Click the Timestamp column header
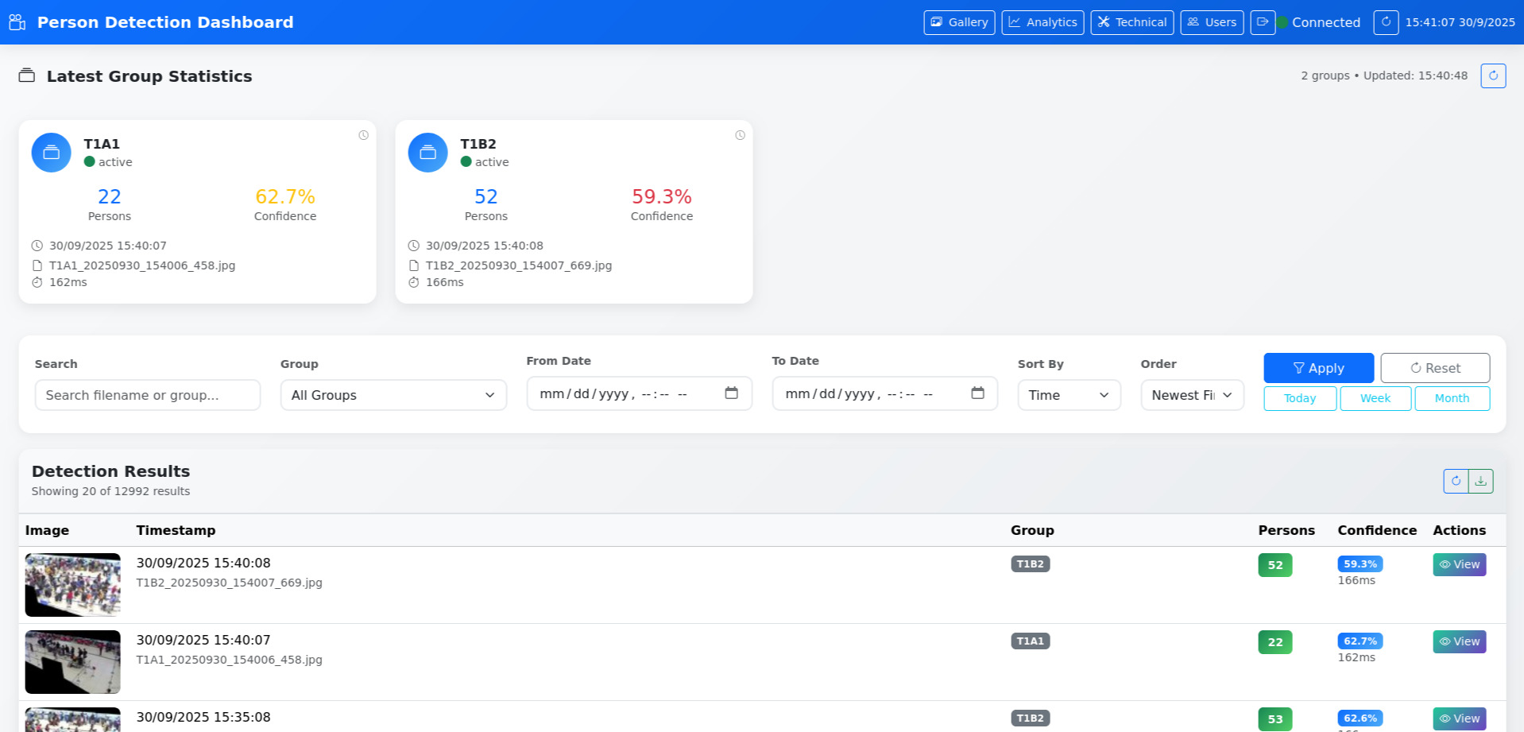This screenshot has height=732, width=1524. [176, 530]
